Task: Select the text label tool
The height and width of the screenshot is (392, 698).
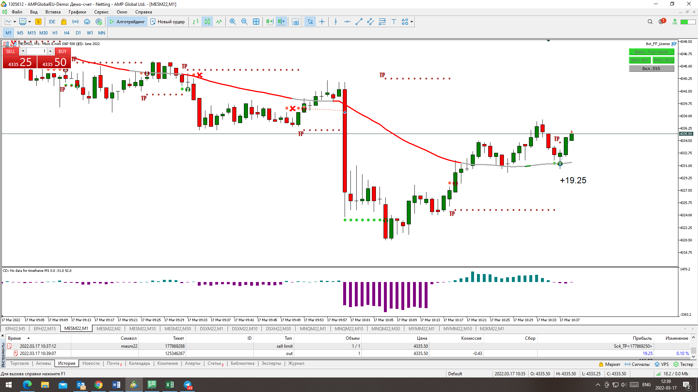Action: click(394, 22)
